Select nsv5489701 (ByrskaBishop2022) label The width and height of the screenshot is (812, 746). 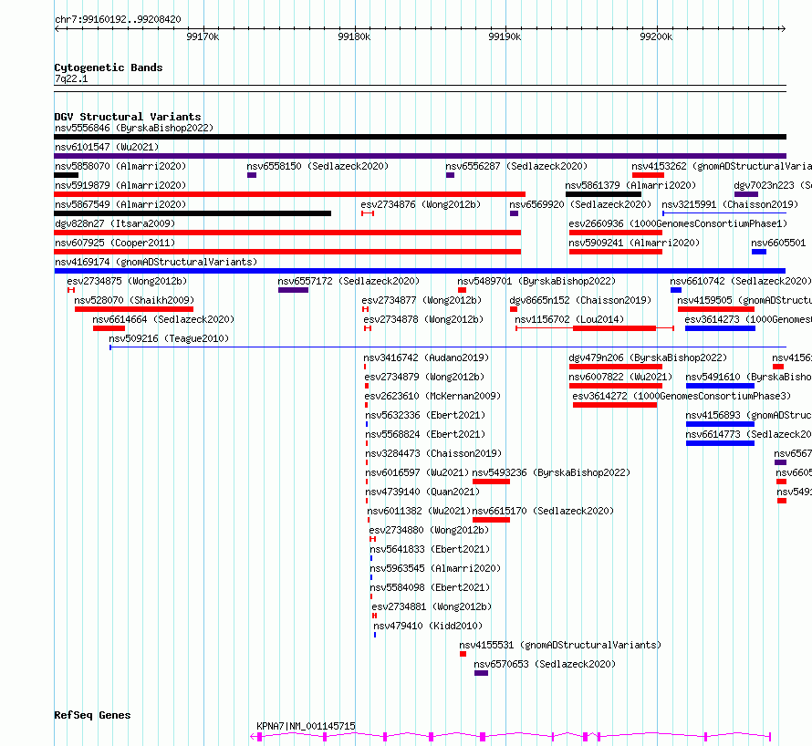click(536, 281)
